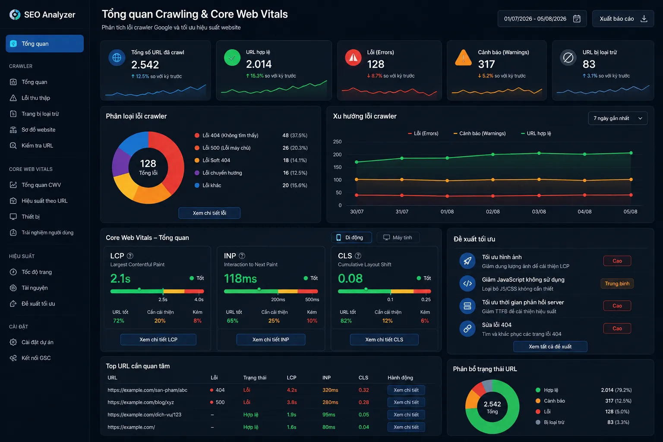Click the INP help question mark icon

[x=242, y=256]
